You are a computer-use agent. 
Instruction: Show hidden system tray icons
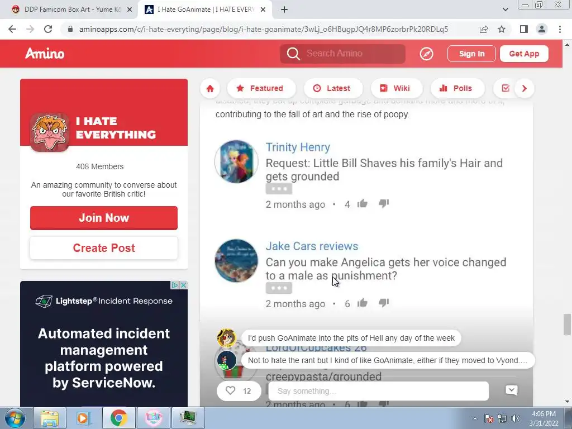475,418
